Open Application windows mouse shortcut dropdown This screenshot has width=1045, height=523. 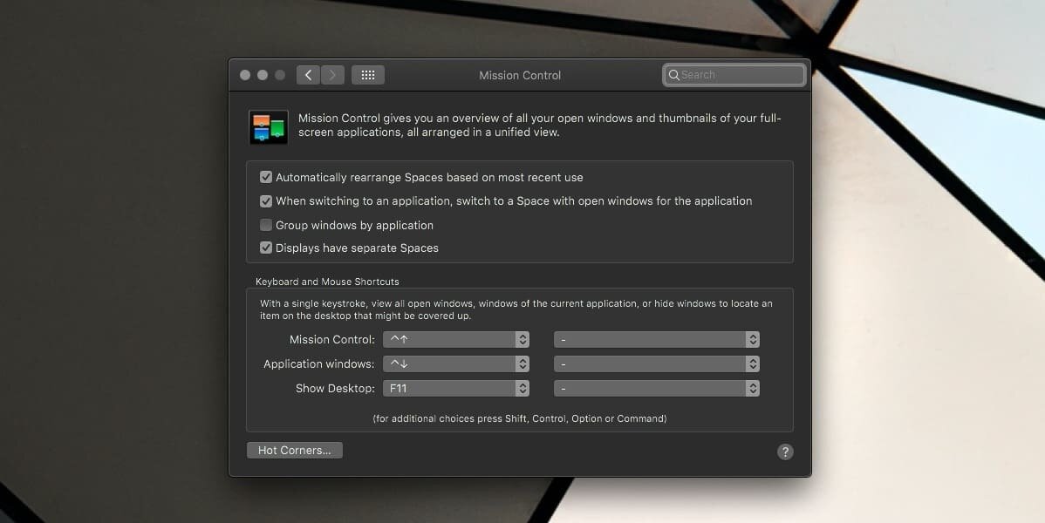(x=657, y=363)
